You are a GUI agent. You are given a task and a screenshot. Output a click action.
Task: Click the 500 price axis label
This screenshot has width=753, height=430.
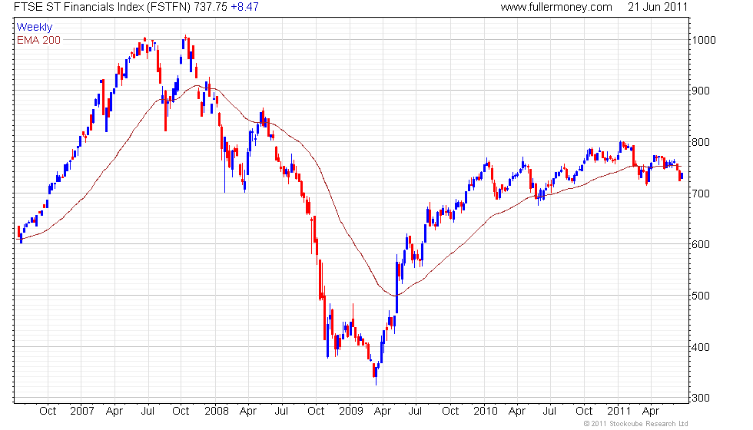(701, 296)
